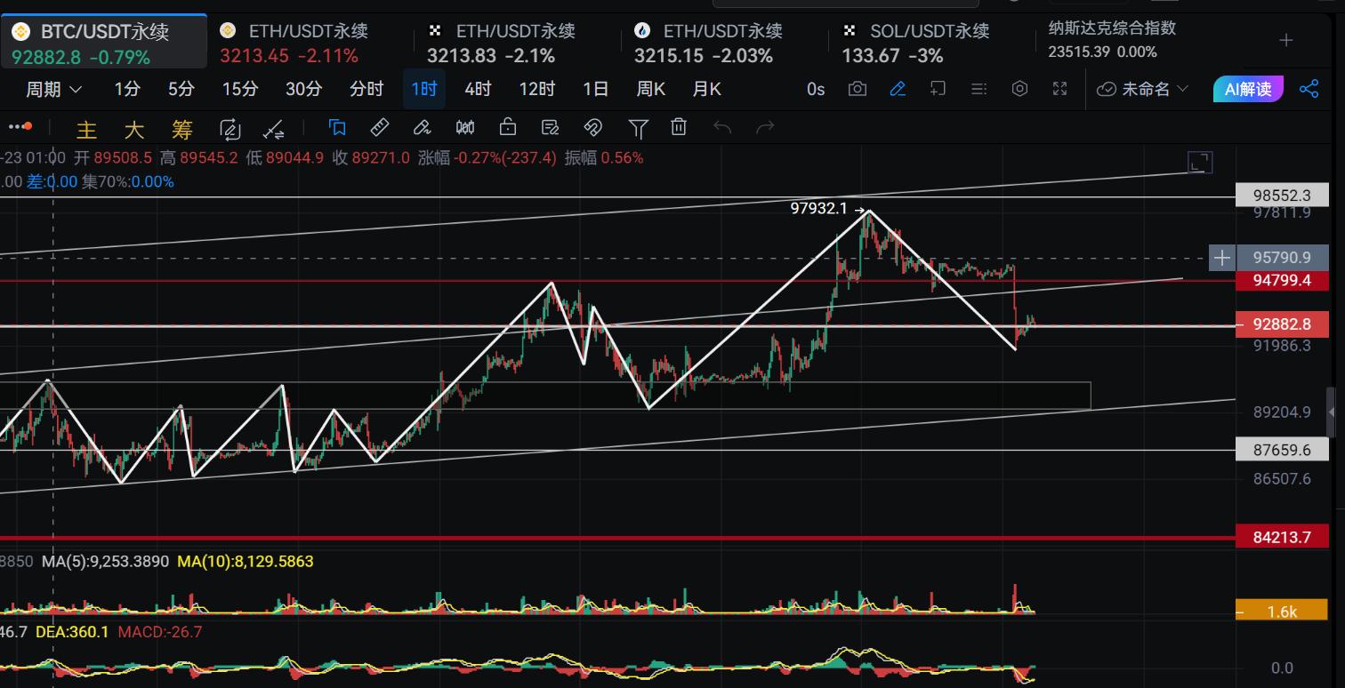The image size is (1345, 688).
Task: Undo the last drawing action
Action: click(x=722, y=128)
